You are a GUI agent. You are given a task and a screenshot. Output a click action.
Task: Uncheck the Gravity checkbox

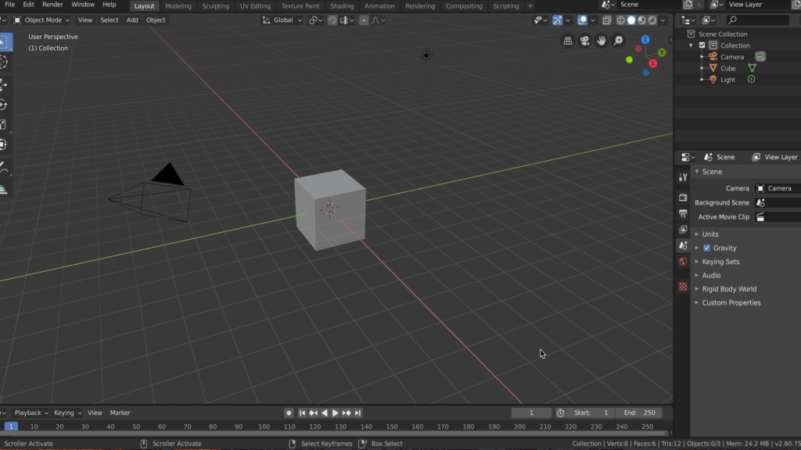pyautogui.click(x=706, y=248)
